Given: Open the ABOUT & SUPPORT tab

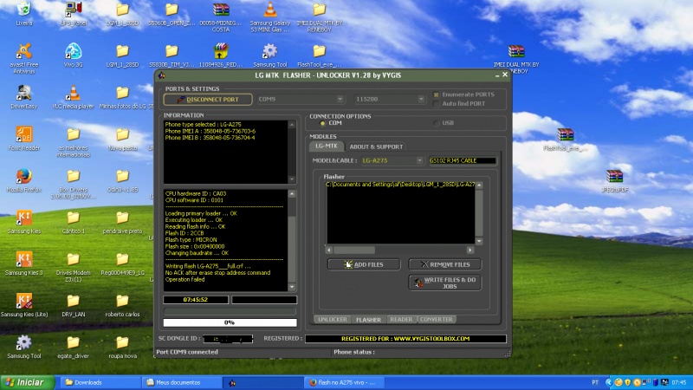Looking at the screenshot, I should click(376, 146).
